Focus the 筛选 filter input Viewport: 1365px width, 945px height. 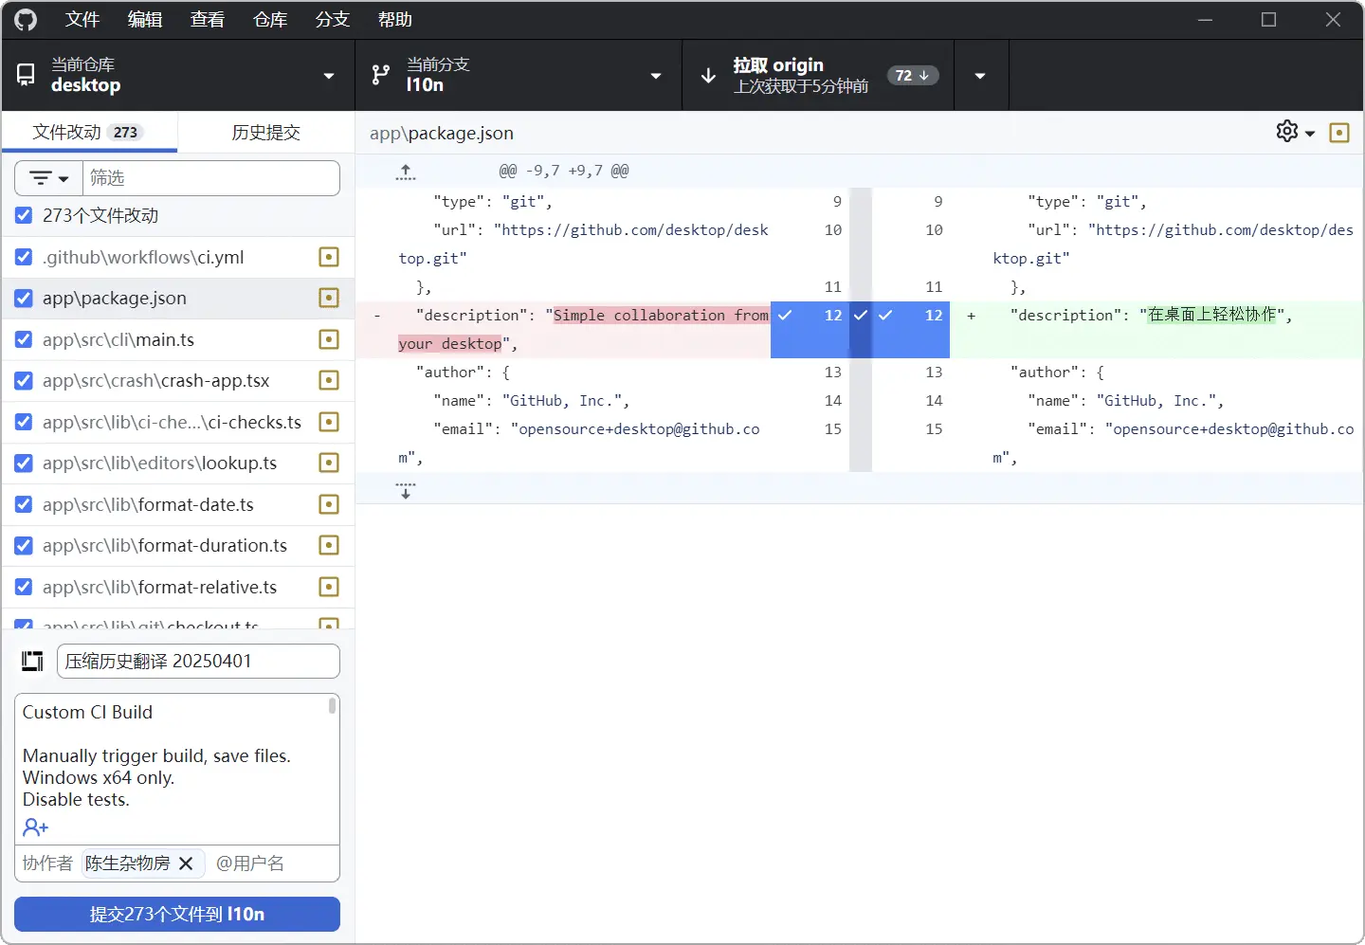(x=211, y=178)
